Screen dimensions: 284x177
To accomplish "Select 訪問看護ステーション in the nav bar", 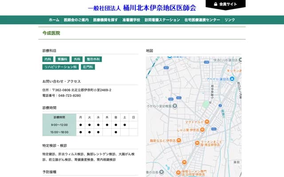I will tap(162, 20).
